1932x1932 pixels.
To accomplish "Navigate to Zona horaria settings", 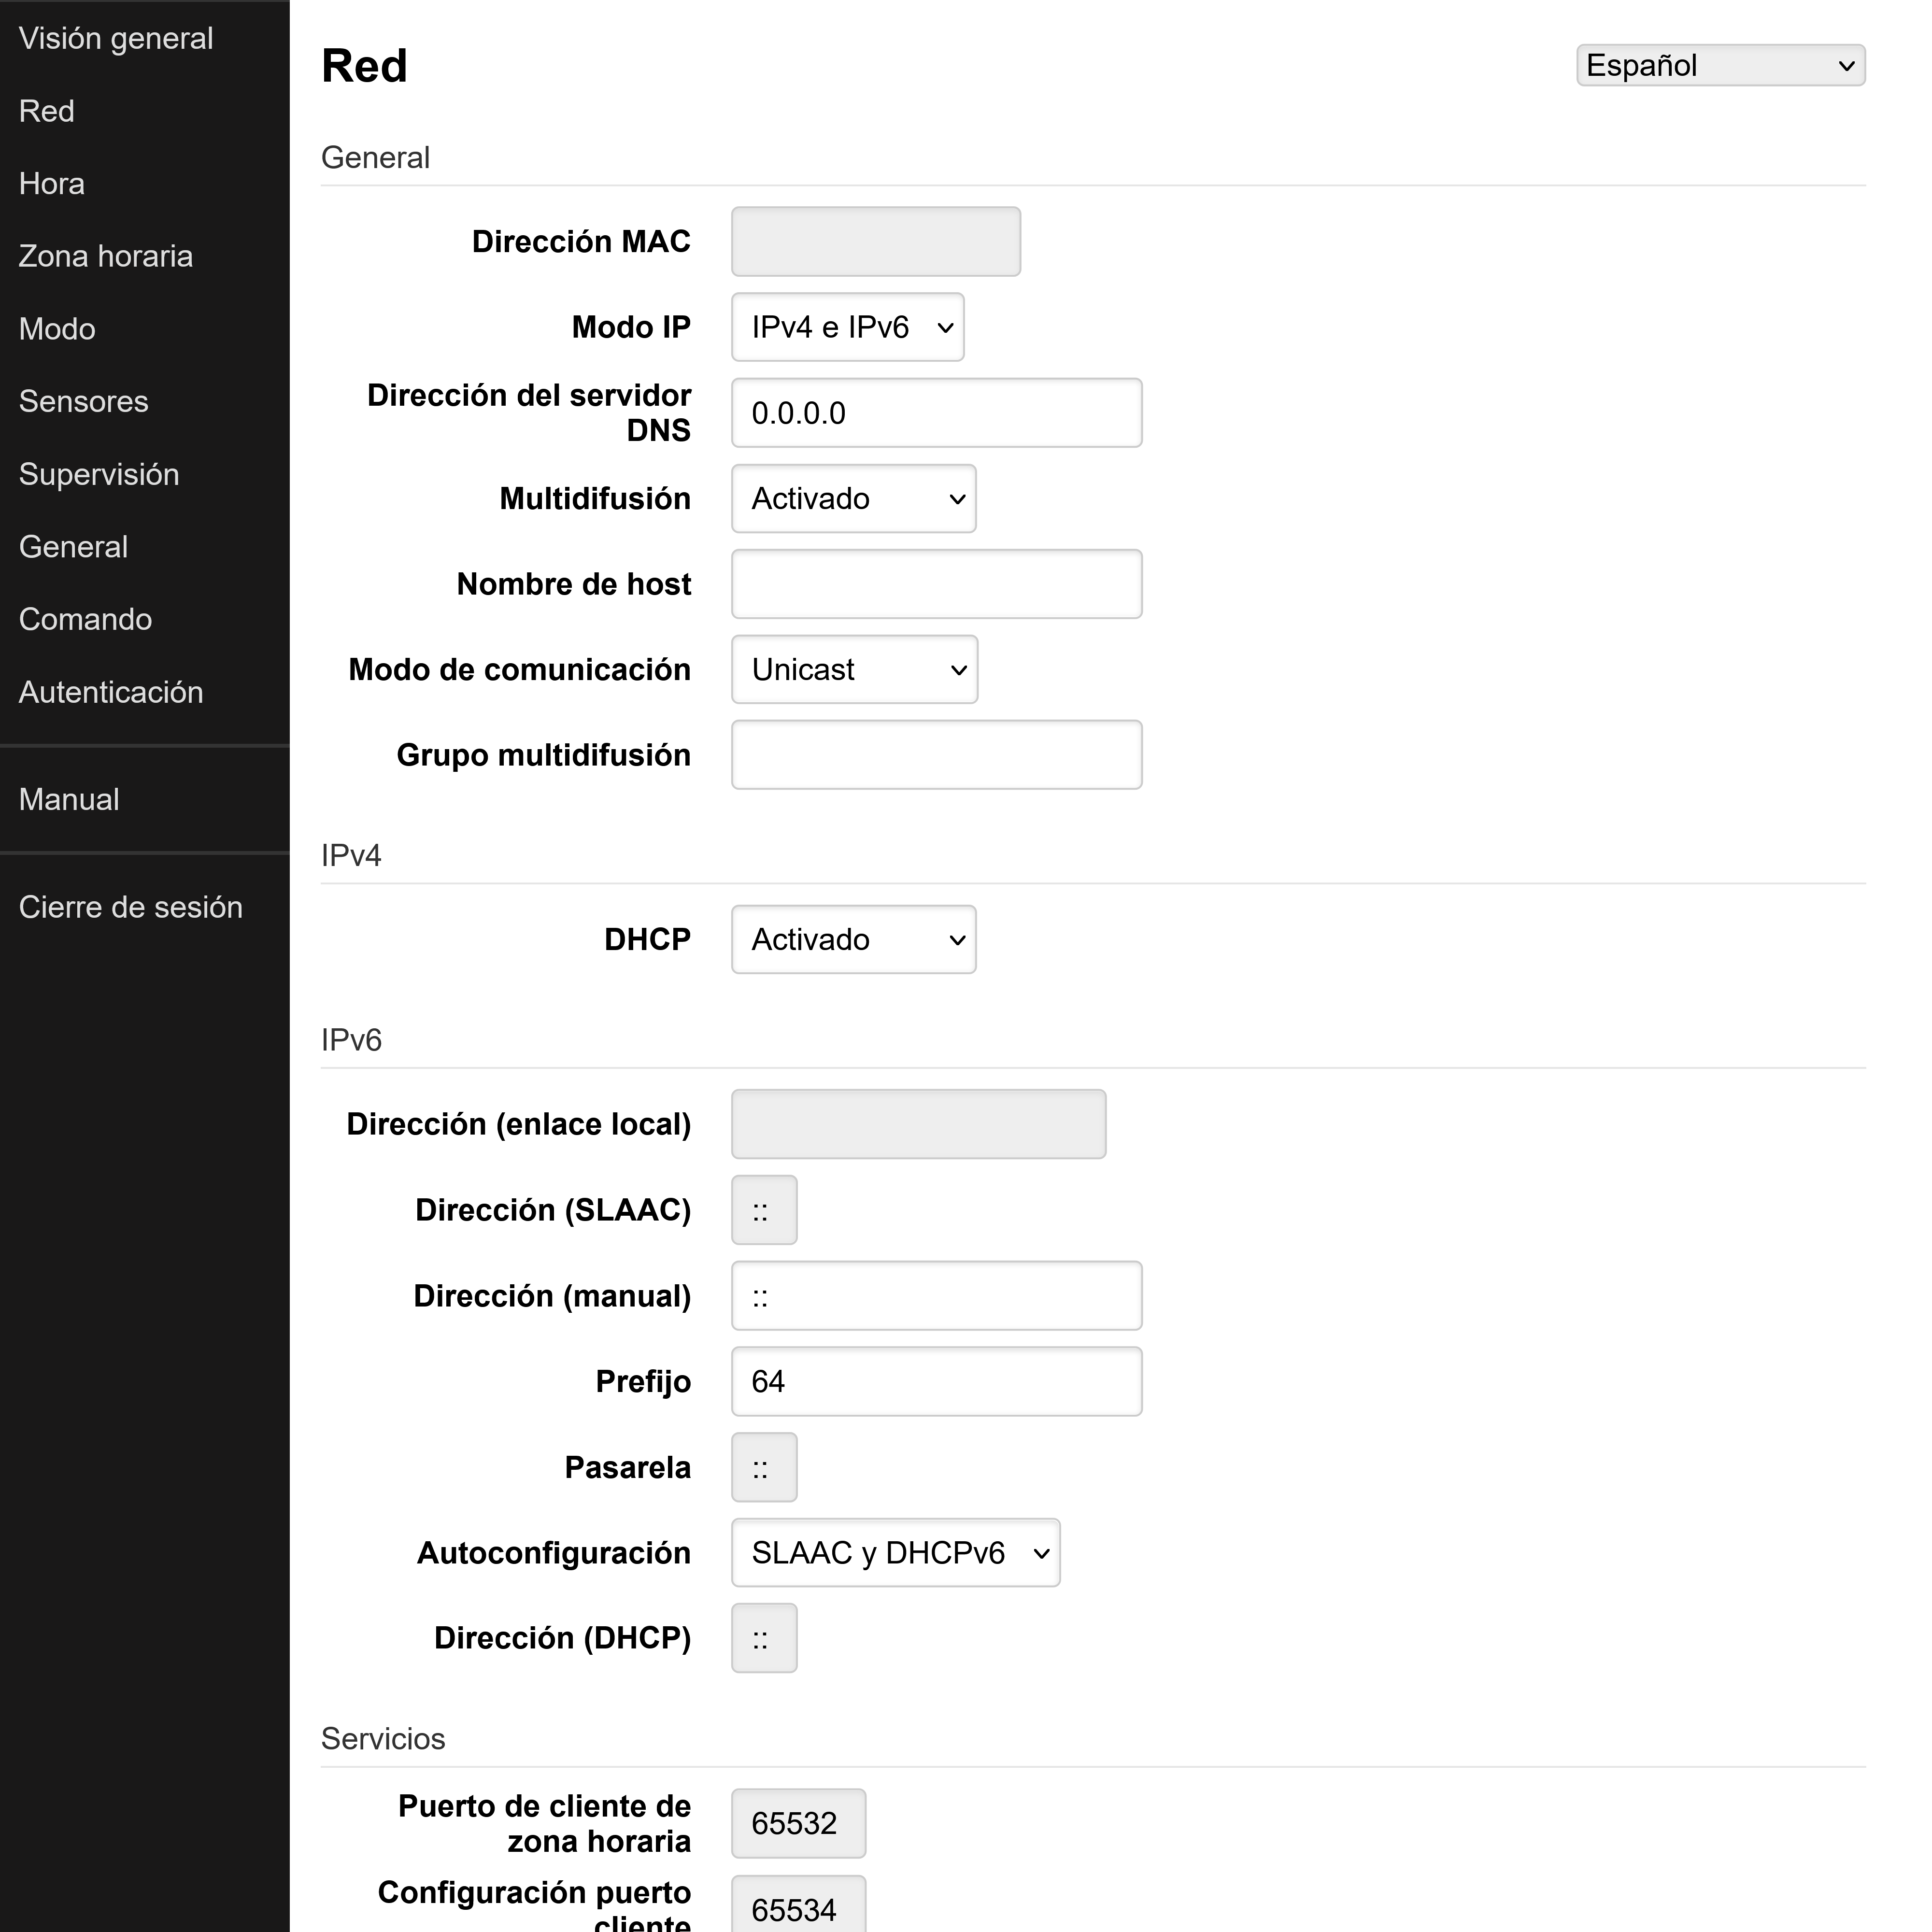I will (105, 256).
